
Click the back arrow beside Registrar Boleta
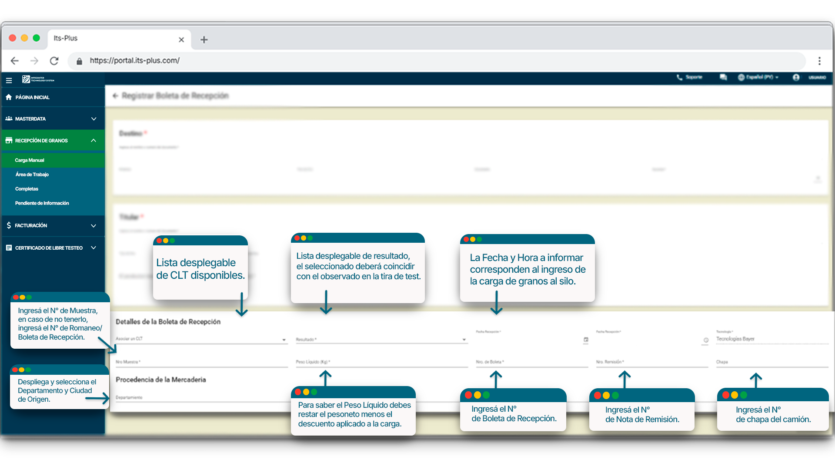click(115, 96)
